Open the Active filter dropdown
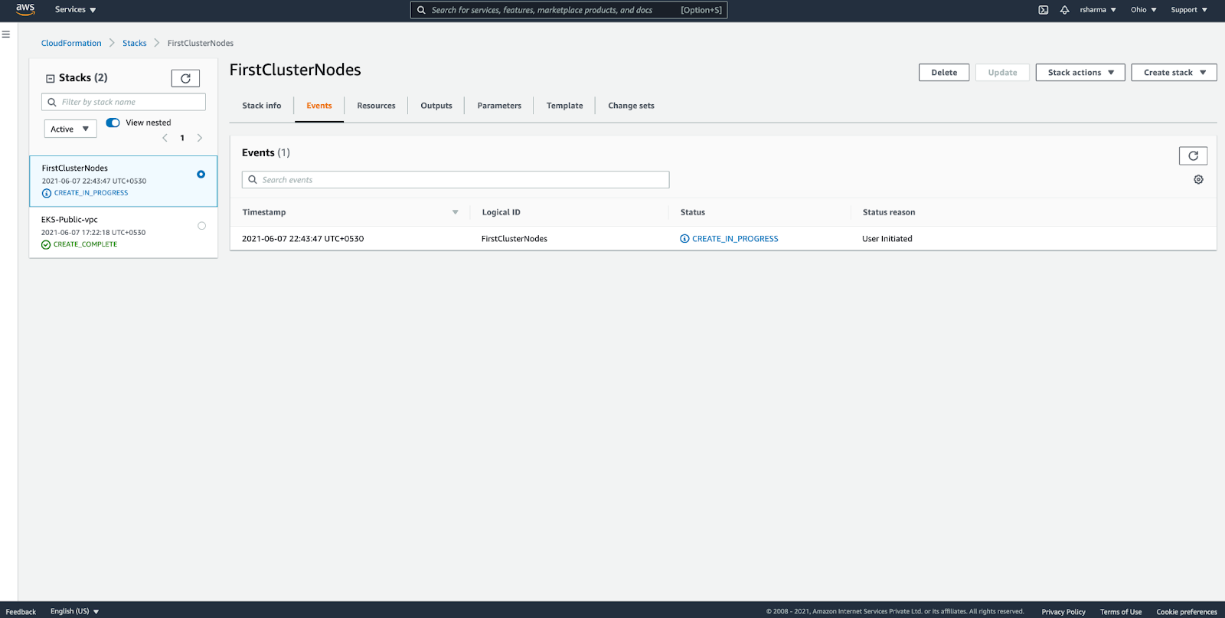 point(70,129)
